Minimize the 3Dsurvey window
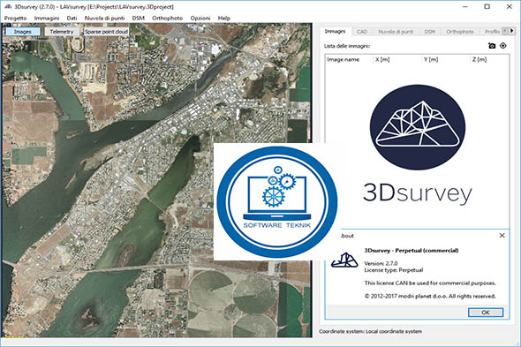The height and width of the screenshot is (347, 521). click(x=465, y=6)
